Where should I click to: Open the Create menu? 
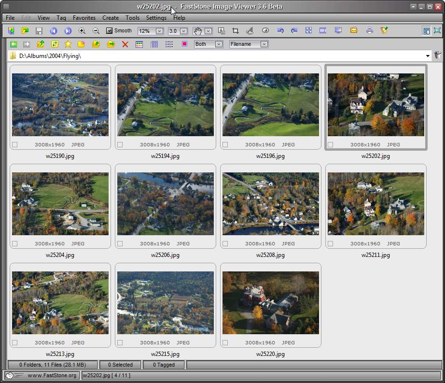[x=111, y=17]
